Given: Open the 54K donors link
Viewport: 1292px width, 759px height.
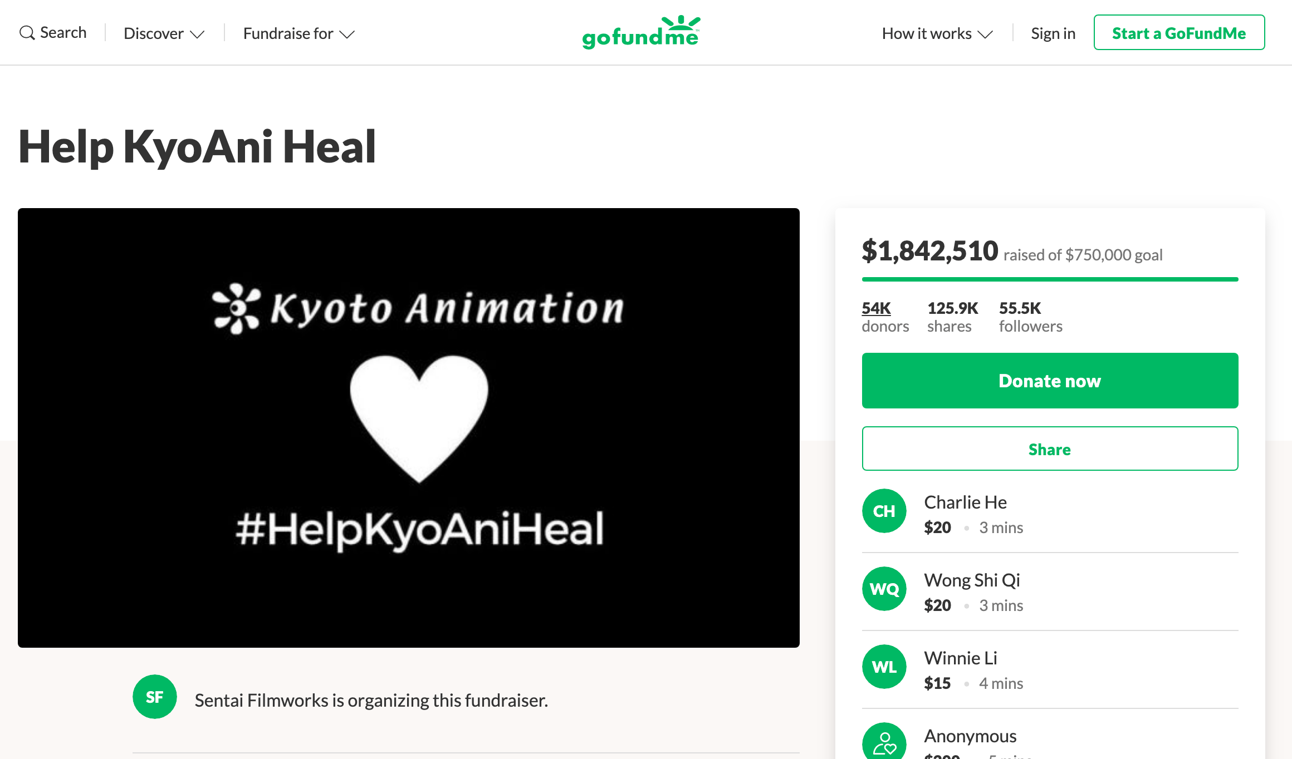Looking at the screenshot, I should coord(876,308).
